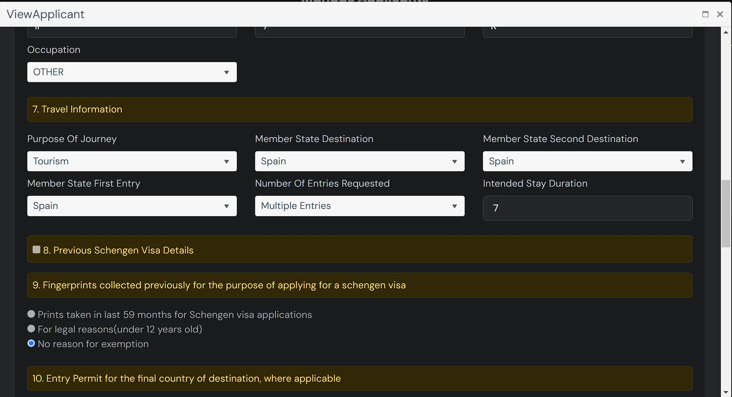This screenshot has height=397, width=732.
Task: Open Number Of Entries Requested dropdown
Action: pyautogui.click(x=360, y=206)
